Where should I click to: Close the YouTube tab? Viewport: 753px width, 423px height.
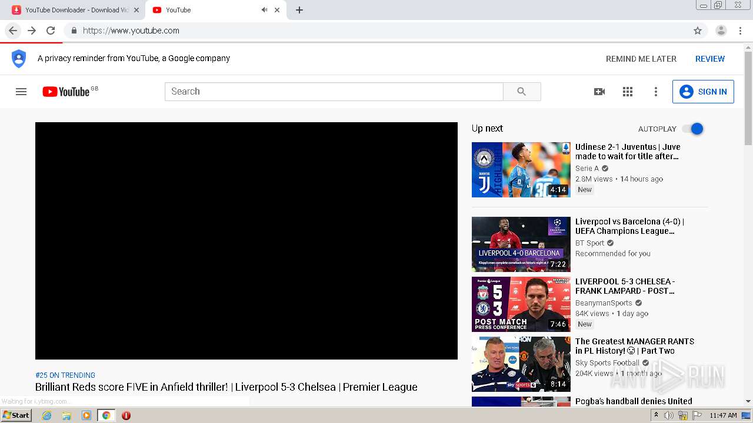pyautogui.click(x=277, y=10)
